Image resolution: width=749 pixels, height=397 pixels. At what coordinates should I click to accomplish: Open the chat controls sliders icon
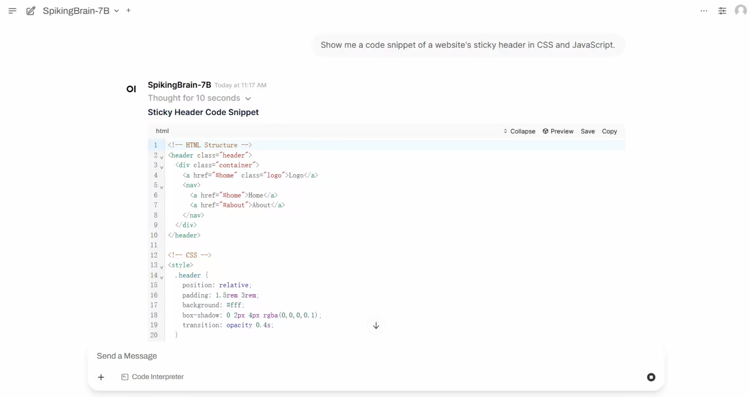click(722, 11)
